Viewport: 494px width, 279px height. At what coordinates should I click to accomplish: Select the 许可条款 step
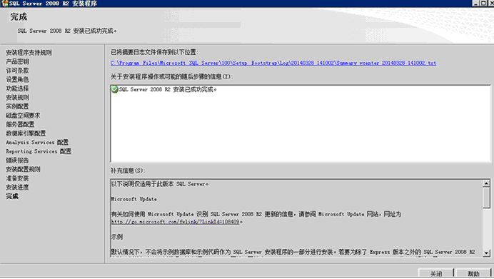[17, 71]
